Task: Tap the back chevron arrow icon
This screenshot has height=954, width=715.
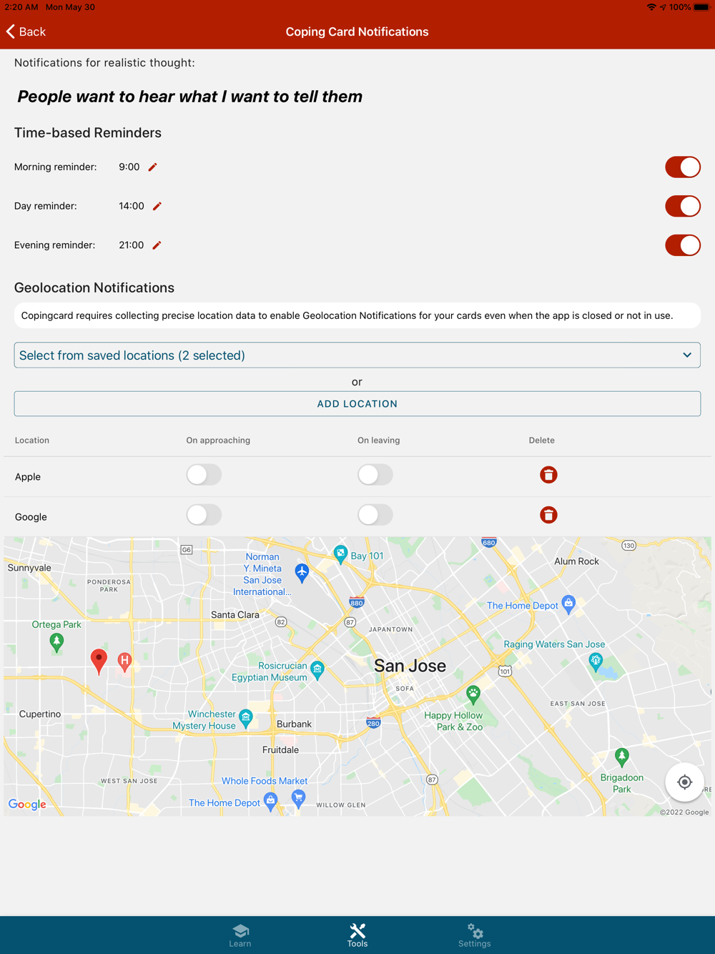Action: click(10, 31)
